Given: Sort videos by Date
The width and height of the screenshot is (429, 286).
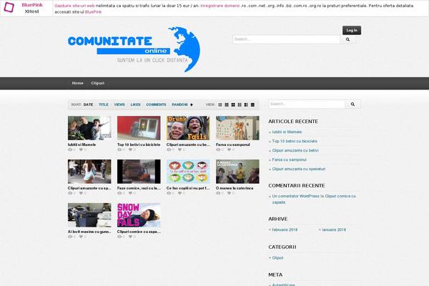Looking at the screenshot, I should point(88,105).
